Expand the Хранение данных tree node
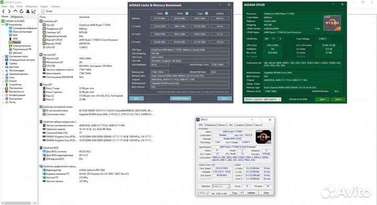 point(3,74)
